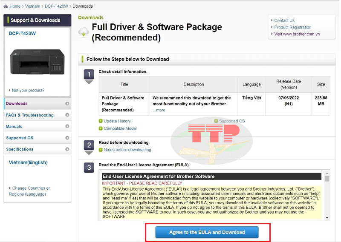Viewport: 341px width, 242px height.
Task: Click arrow icon beside Supported OS menu
Action: click(67, 138)
